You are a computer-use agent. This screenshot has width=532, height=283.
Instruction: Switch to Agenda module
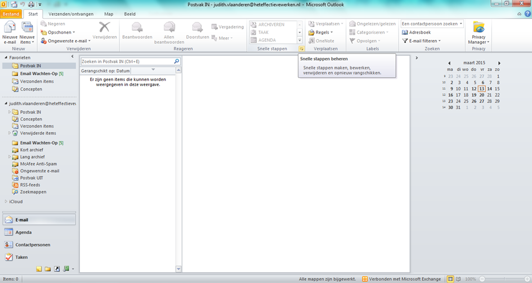click(x=39, y=232)
